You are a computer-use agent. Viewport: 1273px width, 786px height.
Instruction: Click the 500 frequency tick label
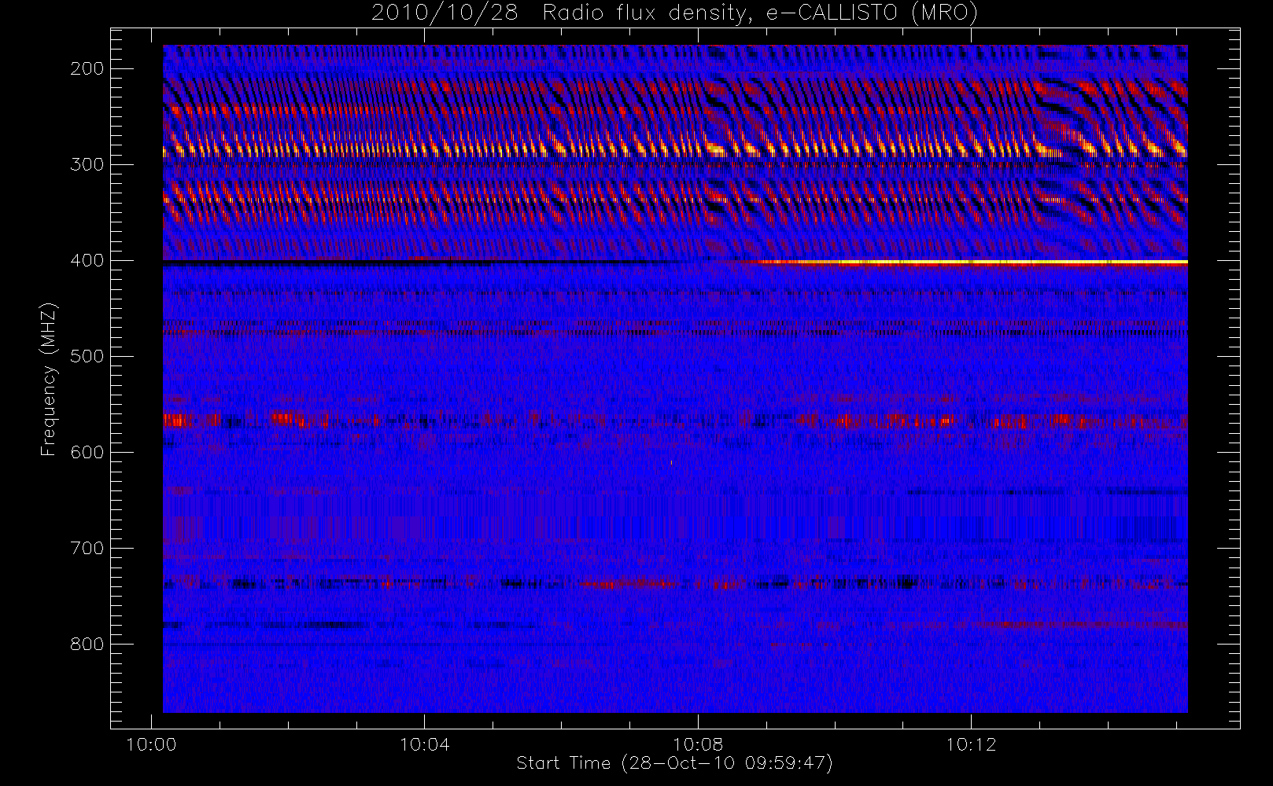[87, 356]
